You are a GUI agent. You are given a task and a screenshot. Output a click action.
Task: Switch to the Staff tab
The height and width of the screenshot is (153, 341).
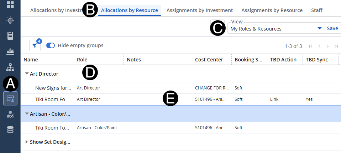pos(316,10)
